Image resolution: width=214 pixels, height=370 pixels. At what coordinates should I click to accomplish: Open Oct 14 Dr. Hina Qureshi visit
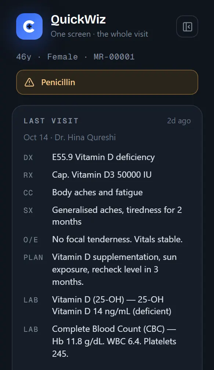point(70,137)
